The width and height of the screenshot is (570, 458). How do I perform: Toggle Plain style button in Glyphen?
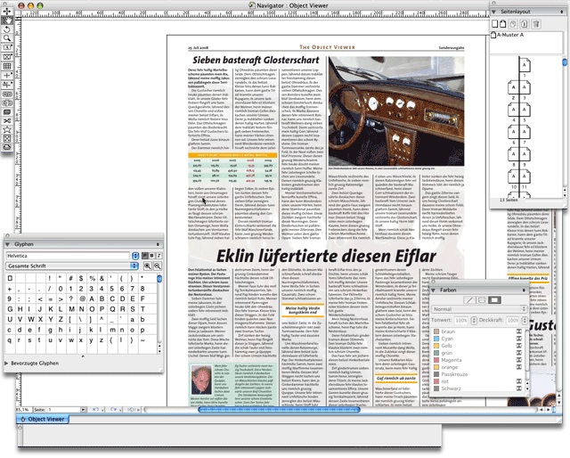click(x=144, y=256)
